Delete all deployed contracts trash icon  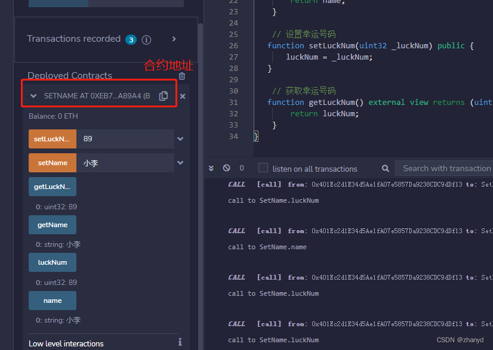pos(181,76)
